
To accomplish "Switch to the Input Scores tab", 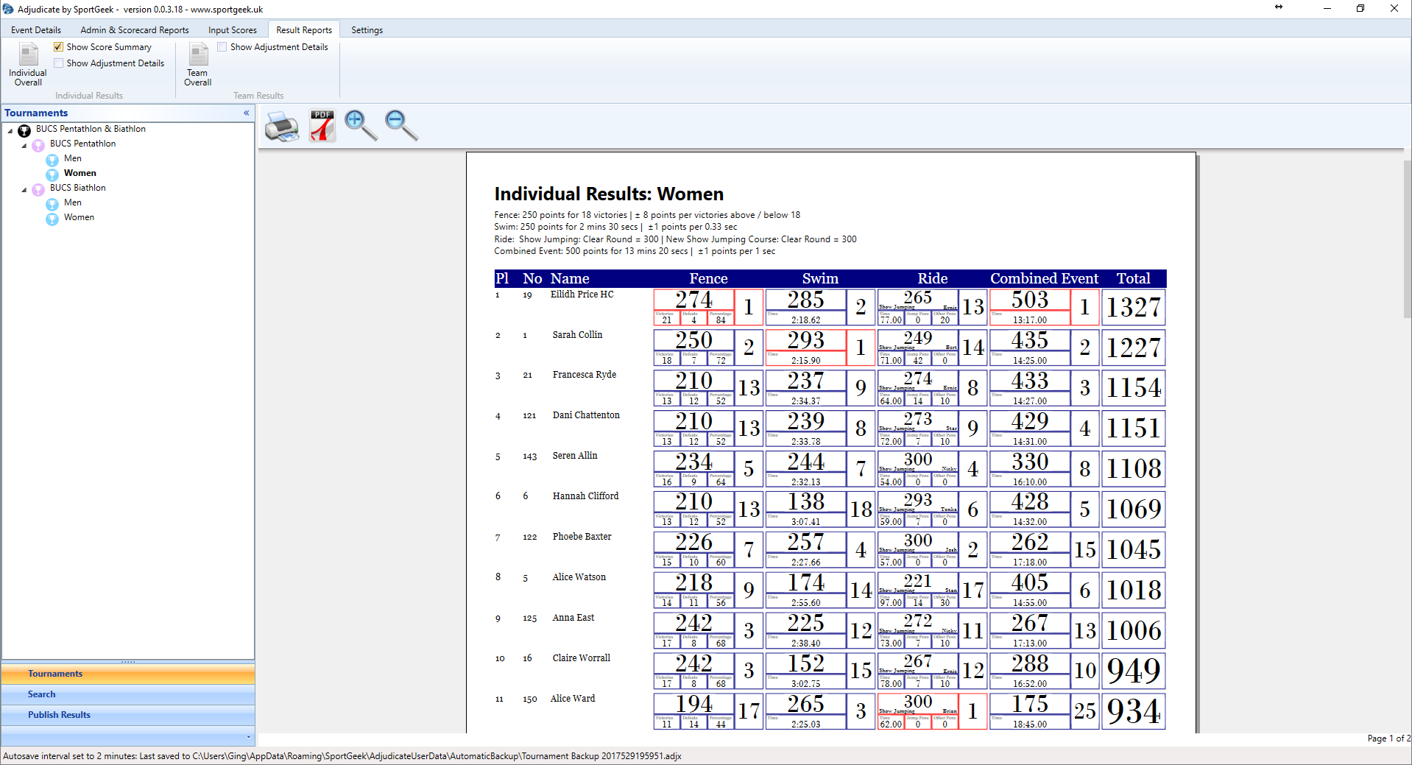I will (x=232, y=30).
